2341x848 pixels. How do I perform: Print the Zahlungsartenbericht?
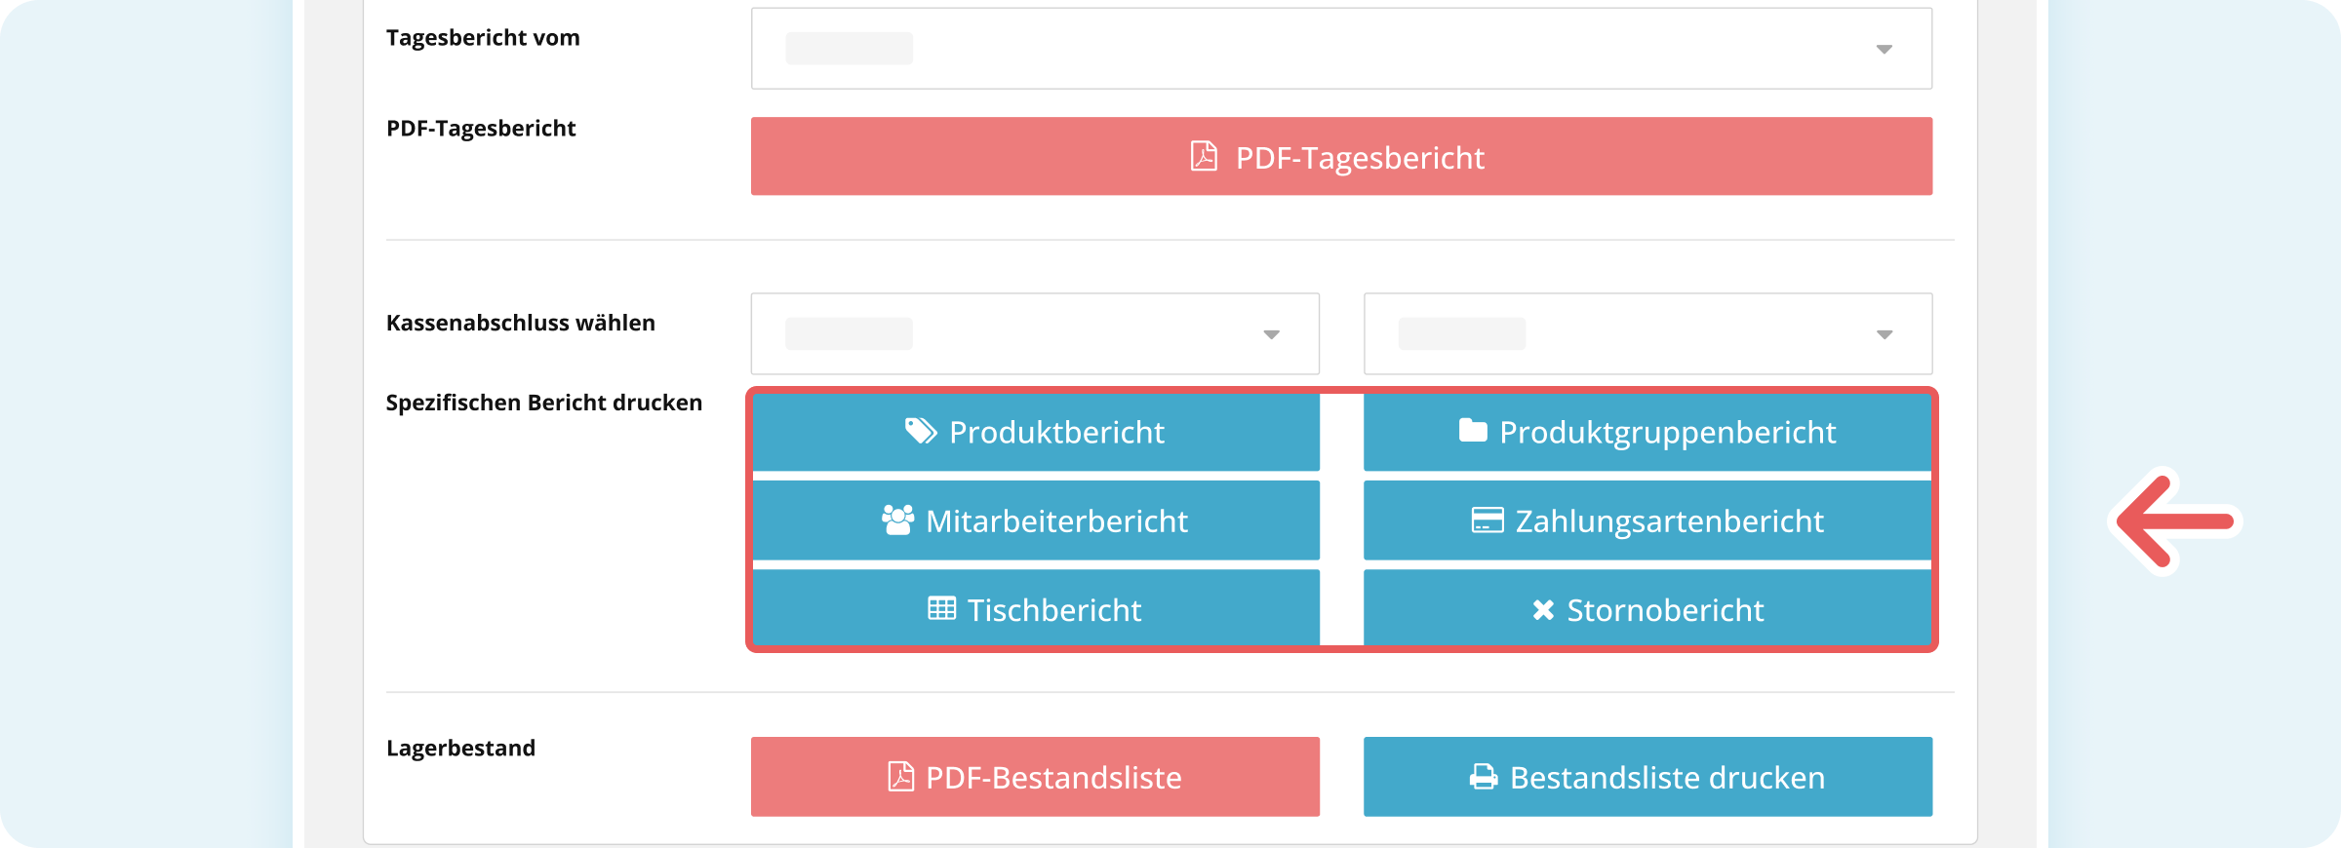point(1647,520)
